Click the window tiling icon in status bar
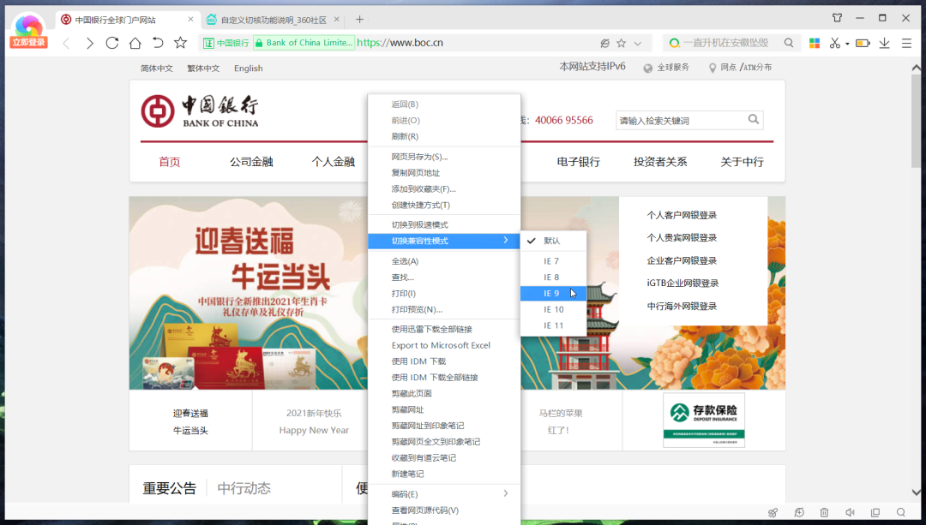Viewport: 926px width, 525px height. [875, 513]
